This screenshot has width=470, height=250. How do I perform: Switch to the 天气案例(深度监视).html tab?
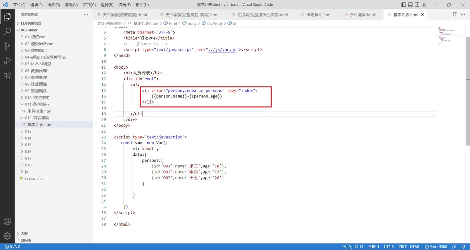coord(125,15)
